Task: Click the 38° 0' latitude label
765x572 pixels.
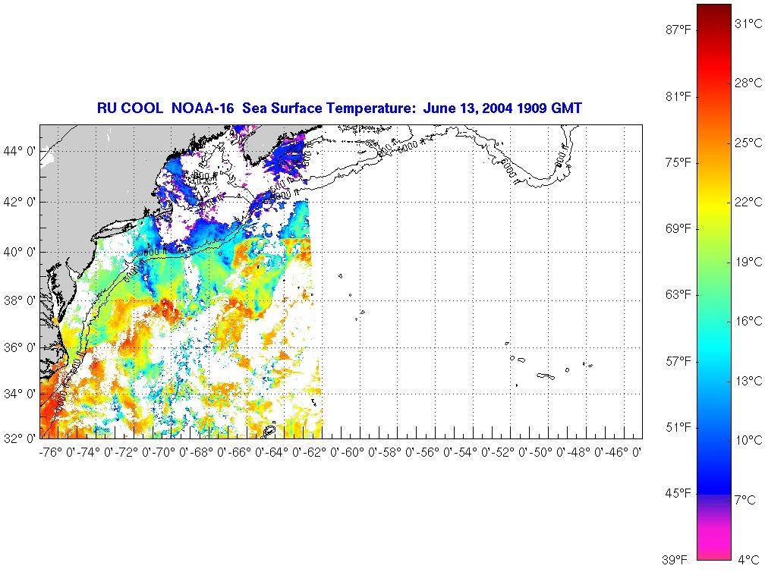Action: point(19,300)
